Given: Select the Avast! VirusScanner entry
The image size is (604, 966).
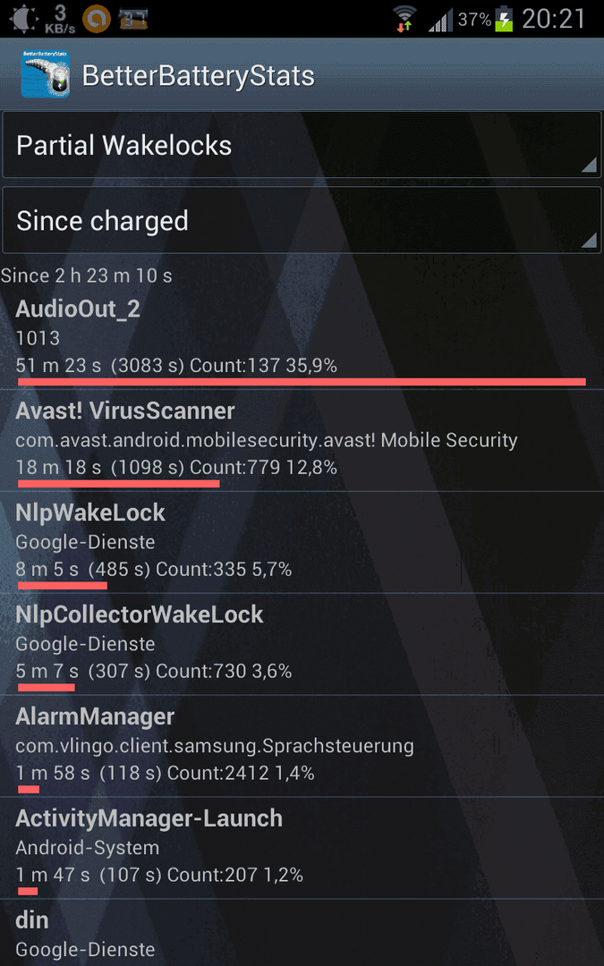Looking at the screenshot, I should click(302, 440).
